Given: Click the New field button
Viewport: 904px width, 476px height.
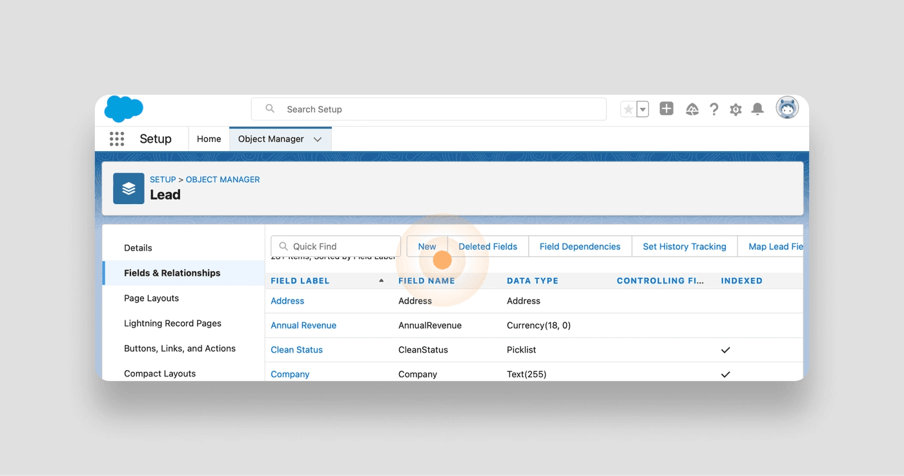Looking at the screenshot, I should [427, 247].
